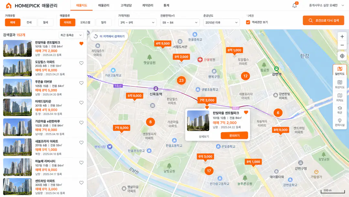Click the 한울병원 hospital icon
The width and height of the screenshot is (349, 197).
point(200,60)
